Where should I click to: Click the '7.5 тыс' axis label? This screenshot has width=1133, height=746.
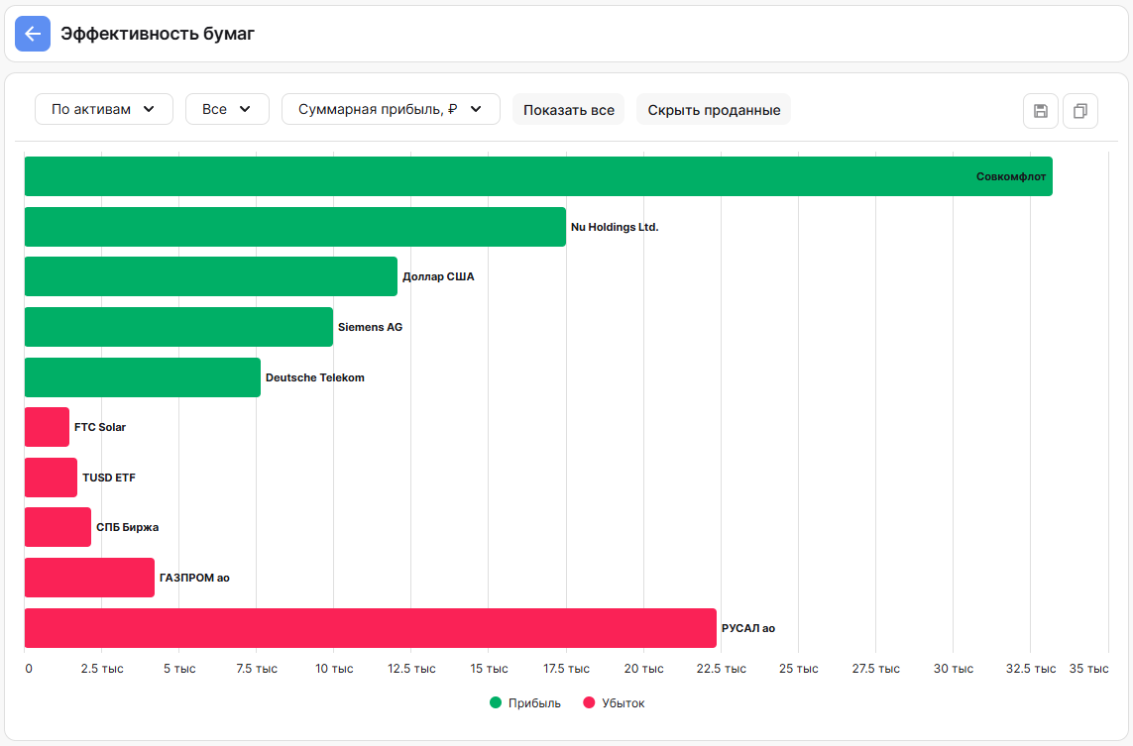pos(258,669)
